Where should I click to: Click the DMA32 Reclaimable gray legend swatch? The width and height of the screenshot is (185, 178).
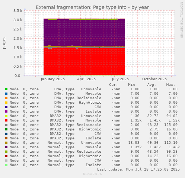pos(6,125)
